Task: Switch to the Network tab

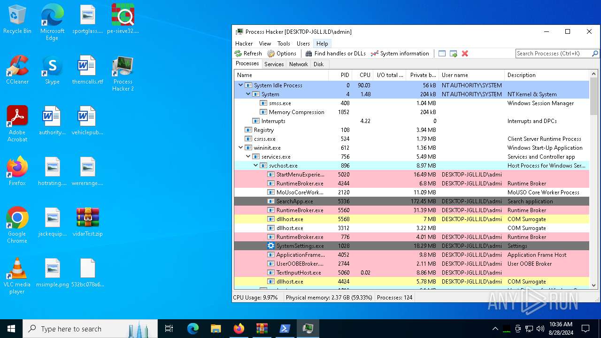Action: (x=299, y=64)
